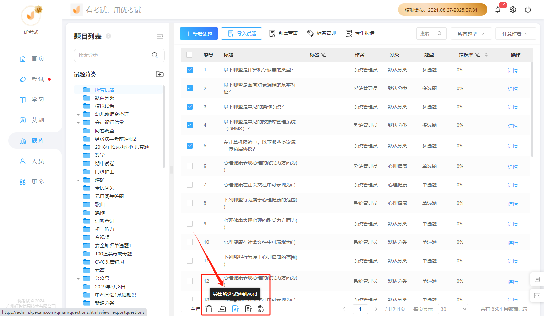Check row 6 checkbox

click(x=190, y=166)
